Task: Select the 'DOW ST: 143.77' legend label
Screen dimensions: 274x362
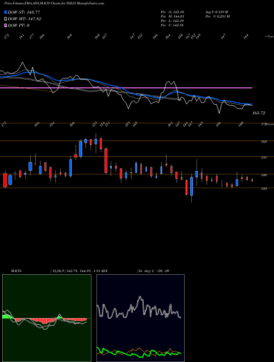Action: point(24,12)
